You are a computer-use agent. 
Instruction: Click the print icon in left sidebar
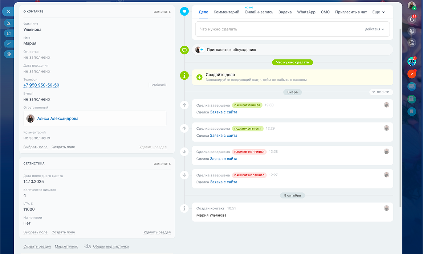[8, 54]
